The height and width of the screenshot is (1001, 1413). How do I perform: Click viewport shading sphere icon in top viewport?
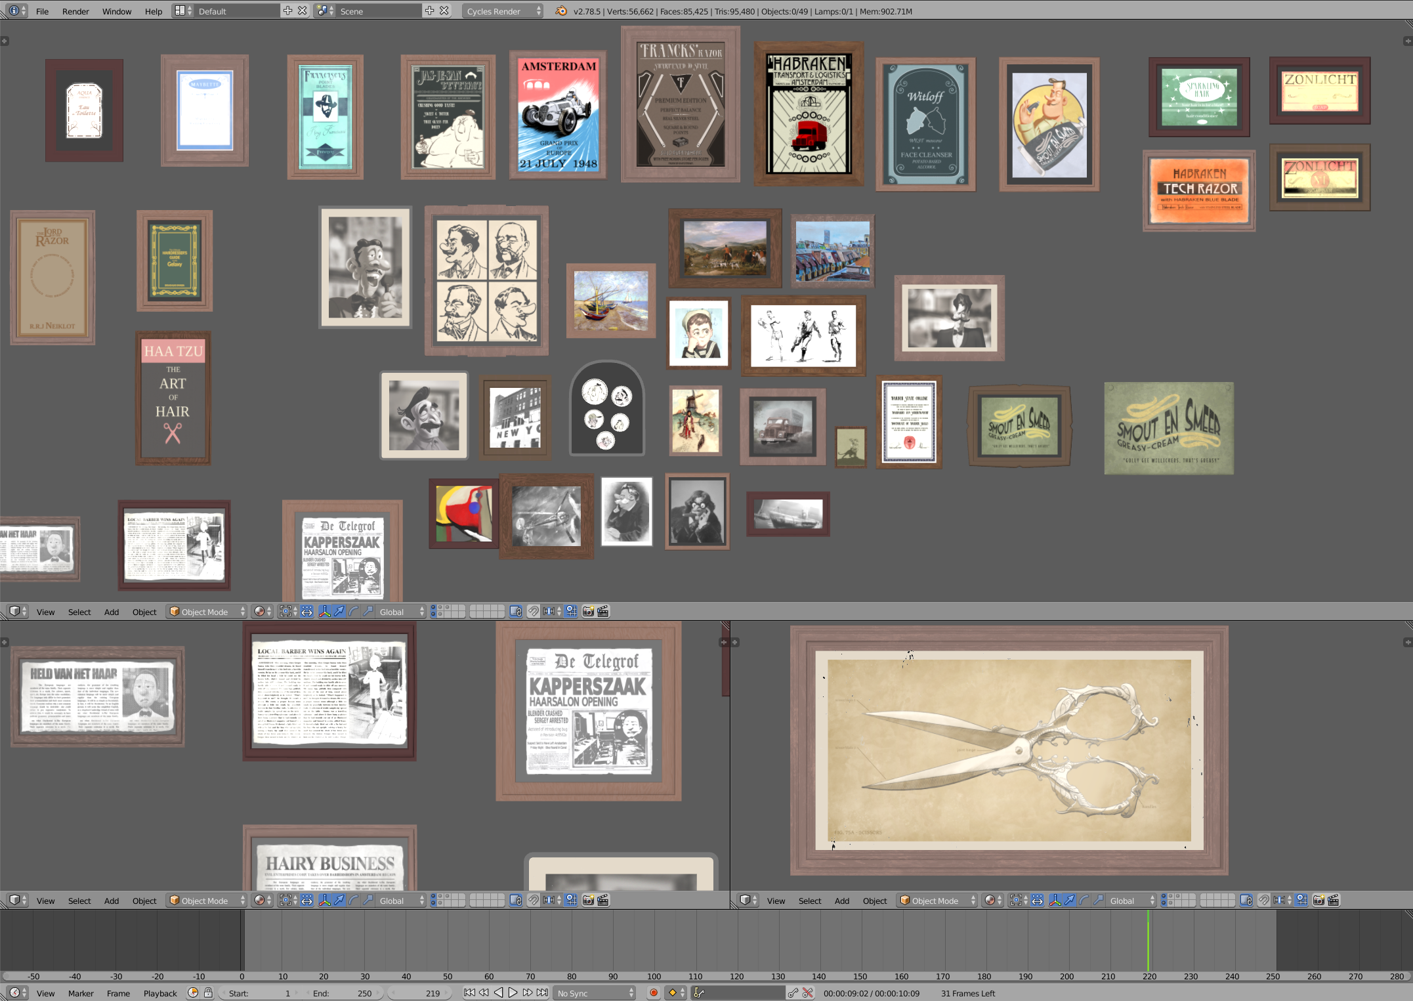click(x=260, y=612)
